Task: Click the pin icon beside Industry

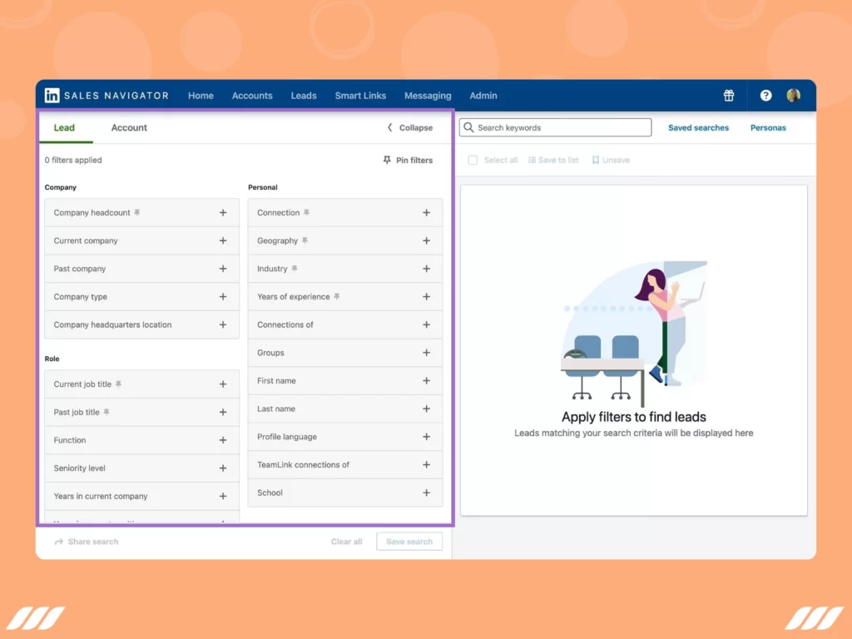Action: [x=295, y=269]
